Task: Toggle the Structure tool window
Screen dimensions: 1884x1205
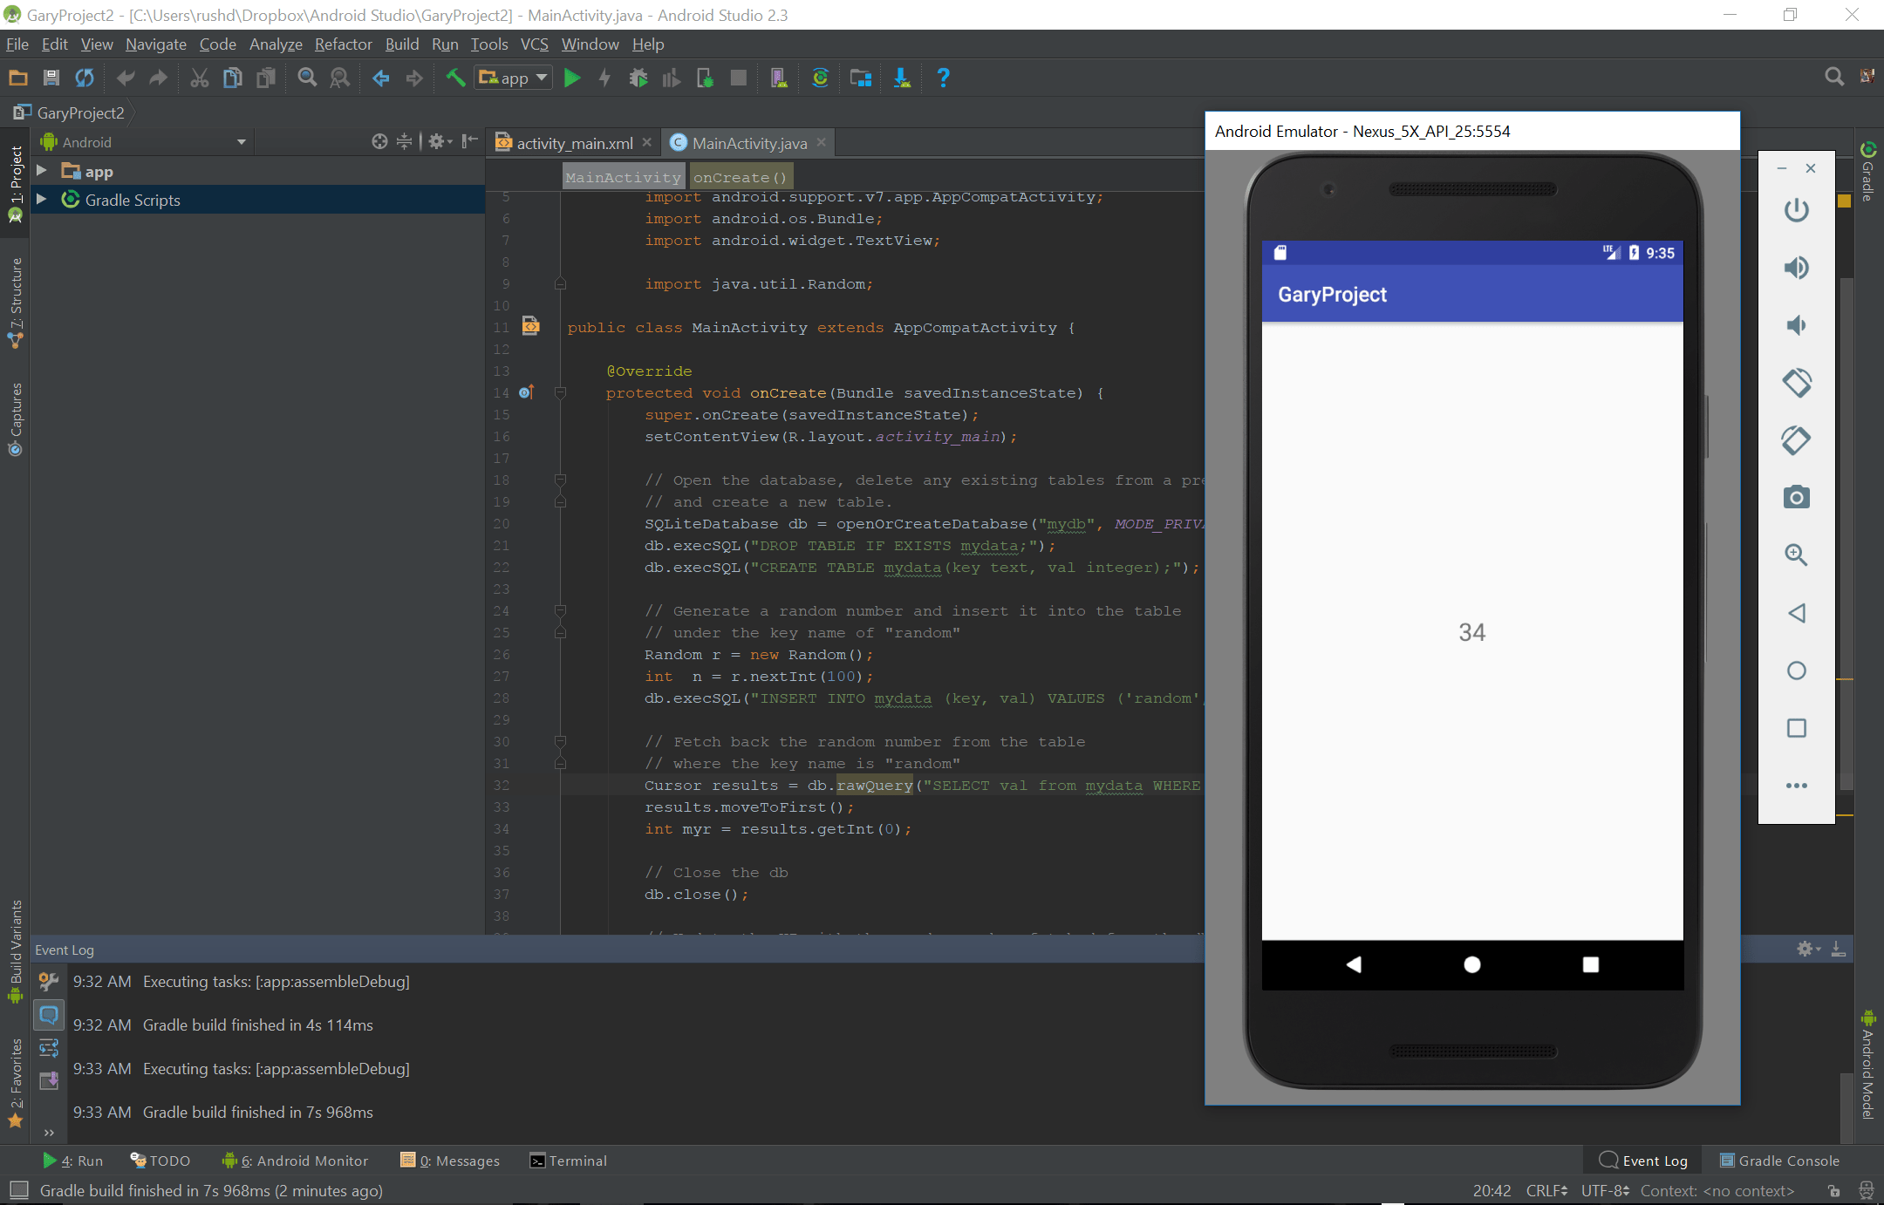Action: (15, 301)
